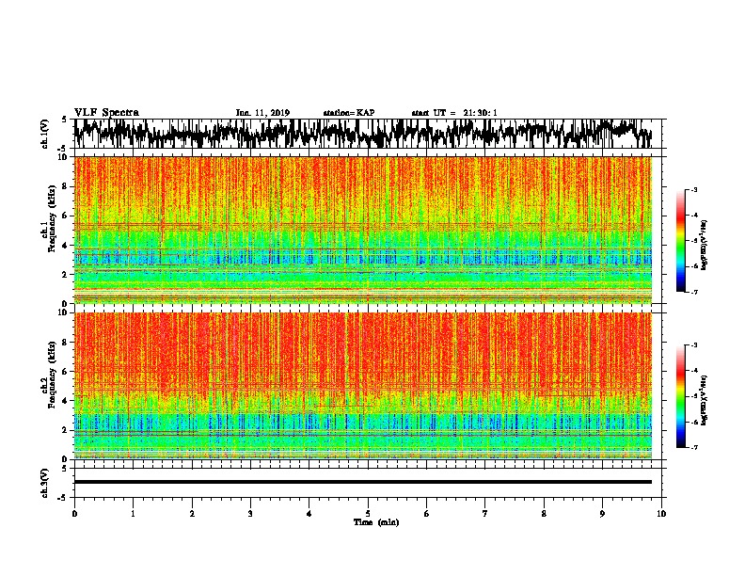Click the "-7" label on lower colorbar
Image resolution: width=745 pixels, height=576 pixels.
[x=694, y=448]
